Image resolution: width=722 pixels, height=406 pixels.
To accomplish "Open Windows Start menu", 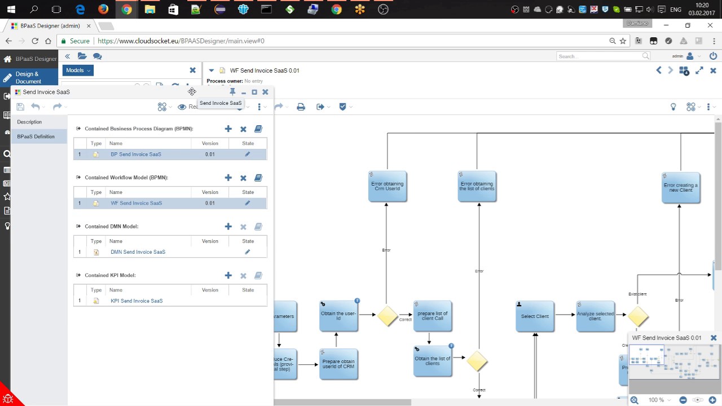I will click(x=11, y=9).
